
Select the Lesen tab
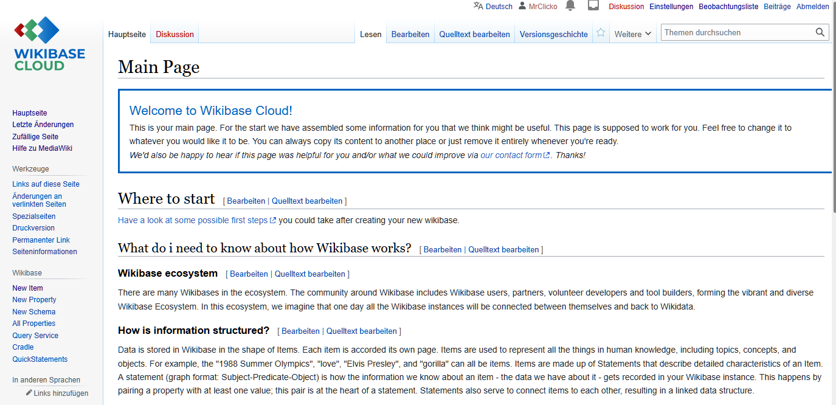[x=371, y=34]
